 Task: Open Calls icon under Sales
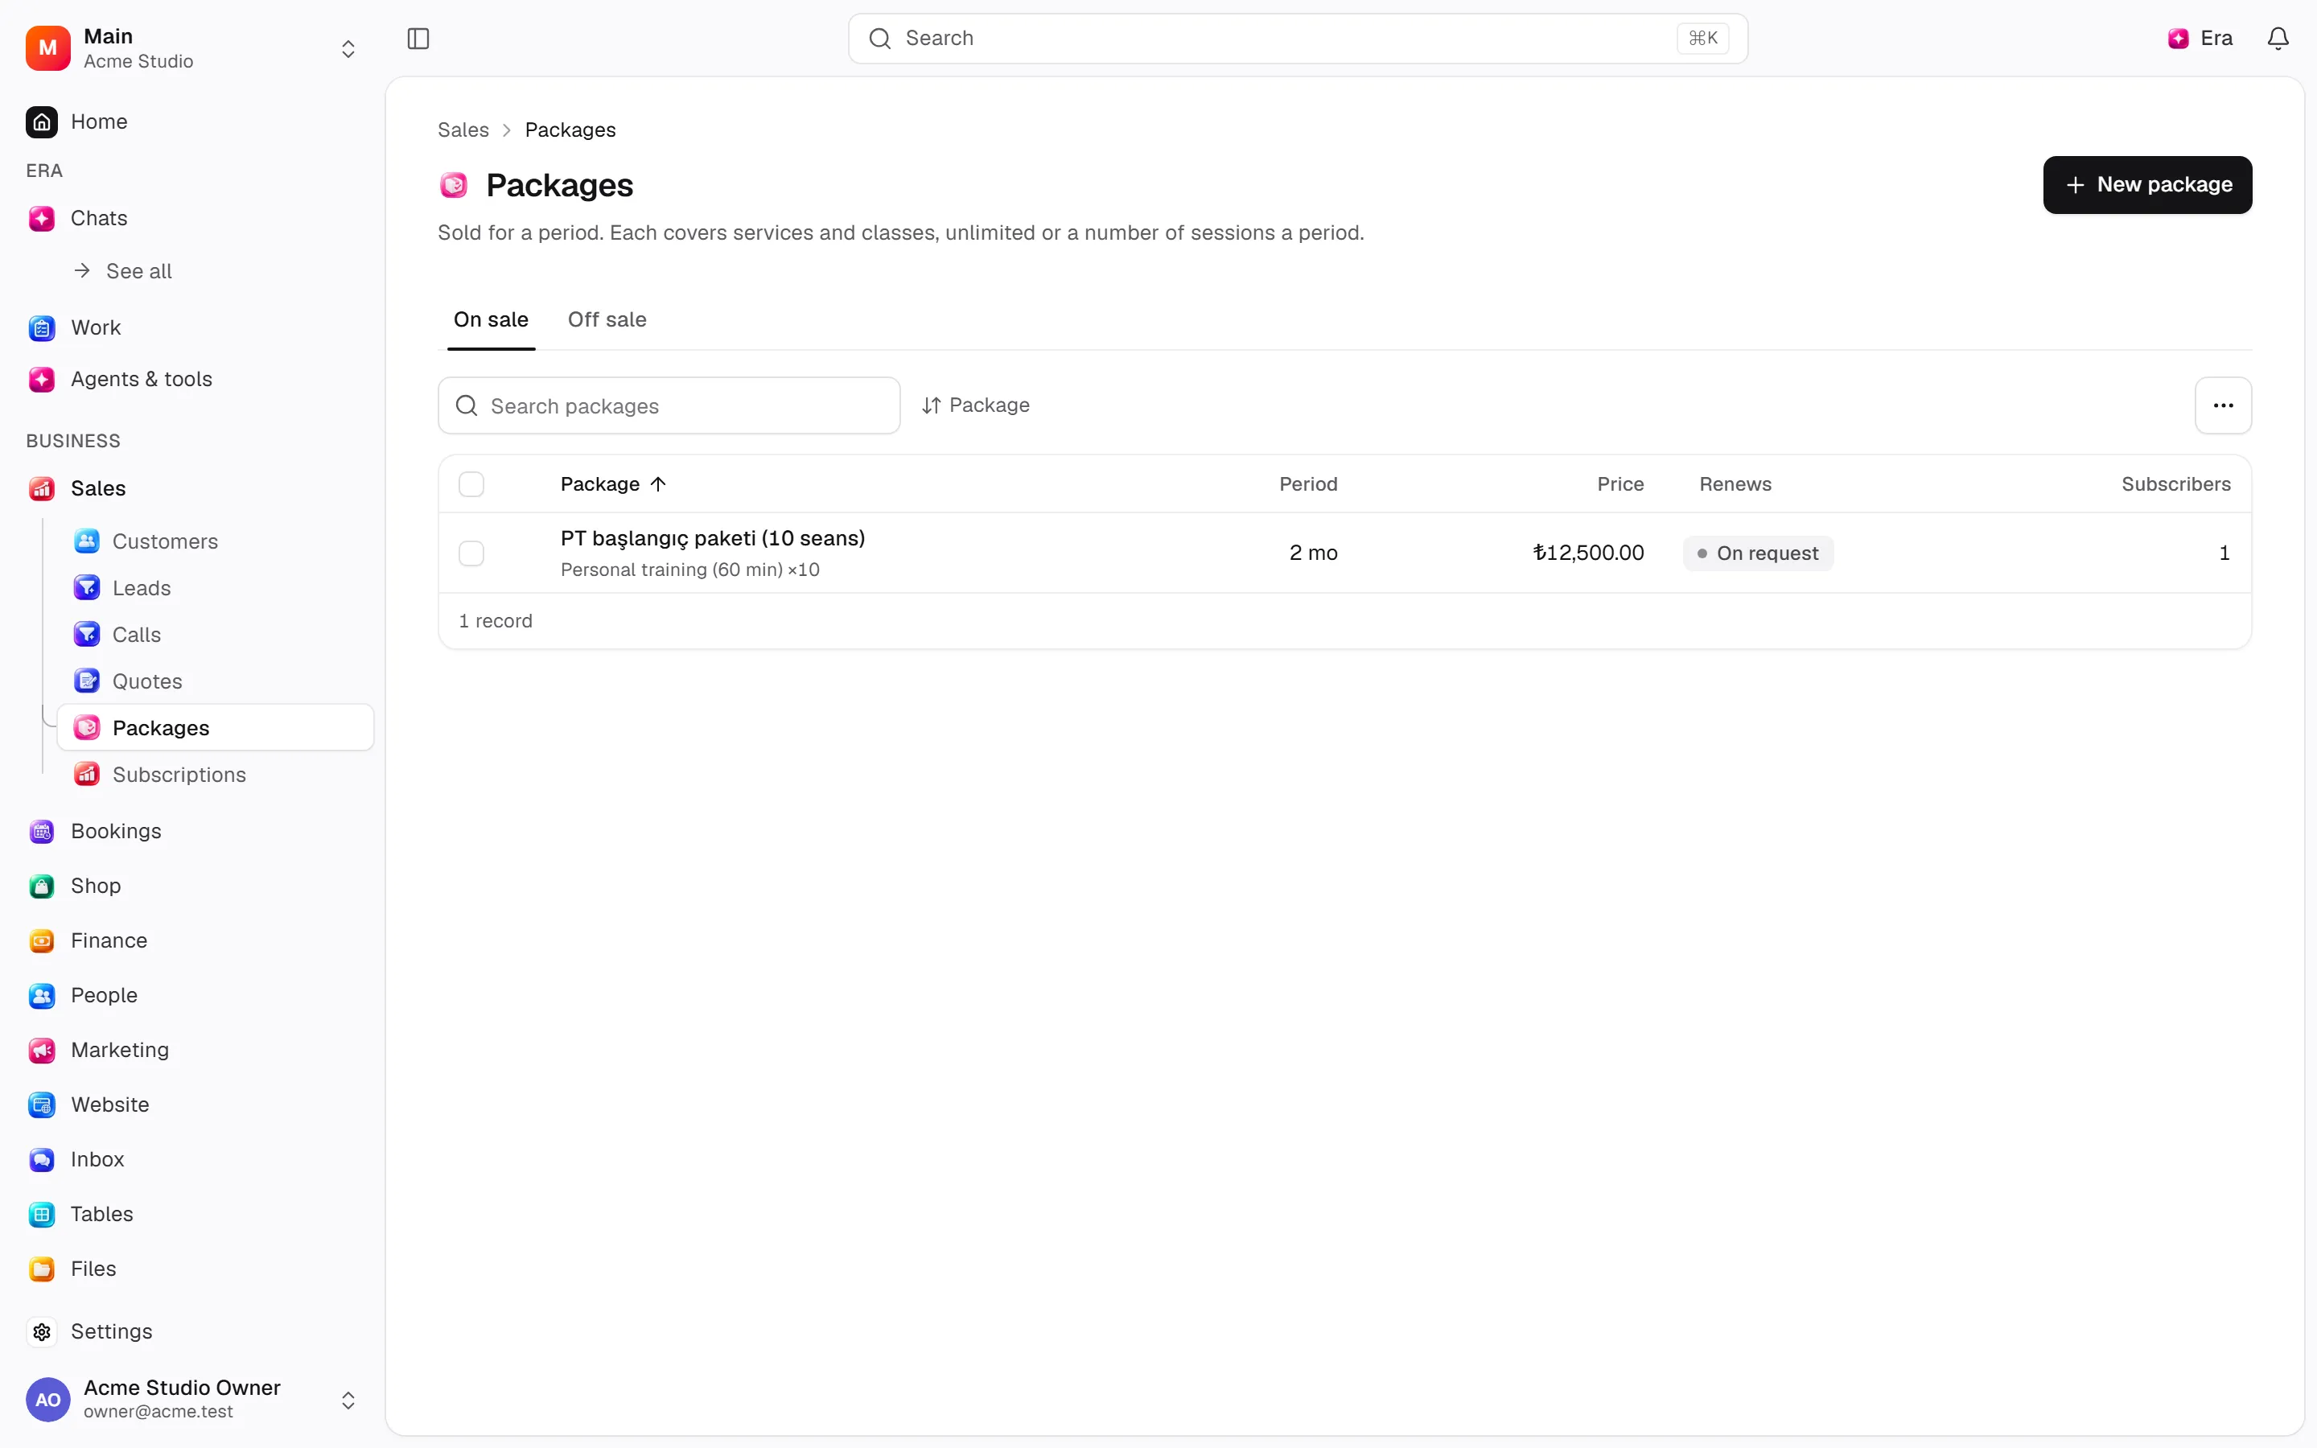pyautogui.click(x=87, y=634)
